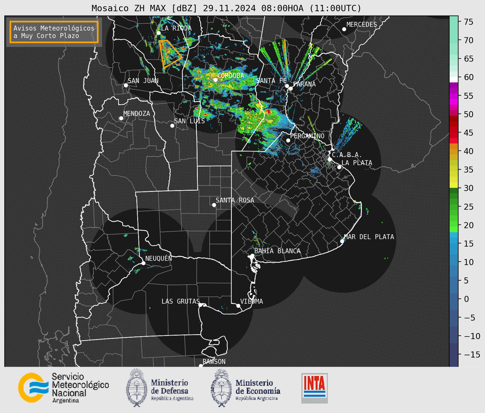Click the Las Grutas city marker dot
The height and width of the screenshot is (413, 485).
point(200,305)
